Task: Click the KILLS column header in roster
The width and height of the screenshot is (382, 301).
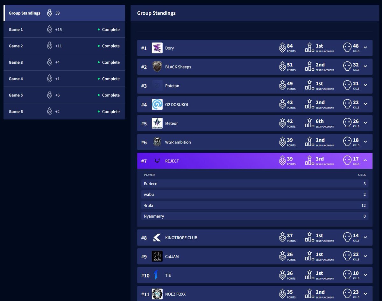Action: (362, 175)
